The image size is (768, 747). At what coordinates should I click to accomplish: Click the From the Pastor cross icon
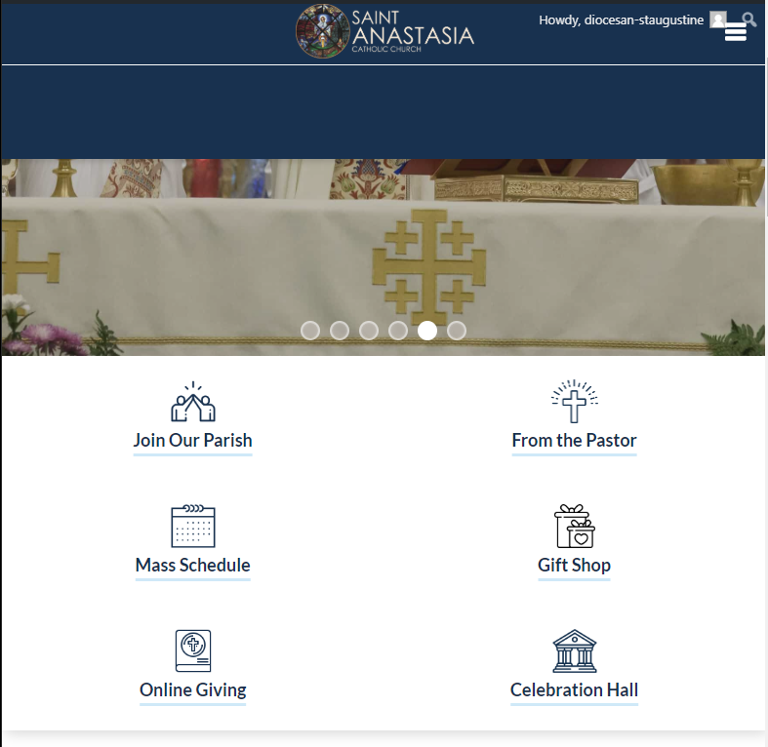[574, 402]
